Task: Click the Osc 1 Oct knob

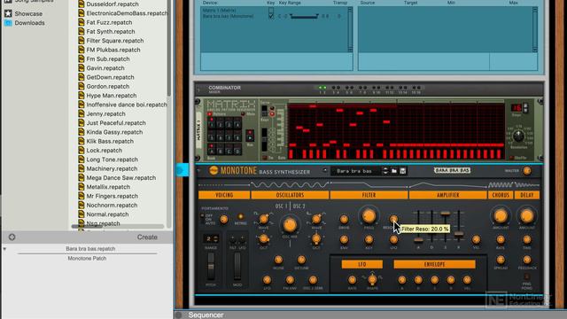Action: click(264, 238)
